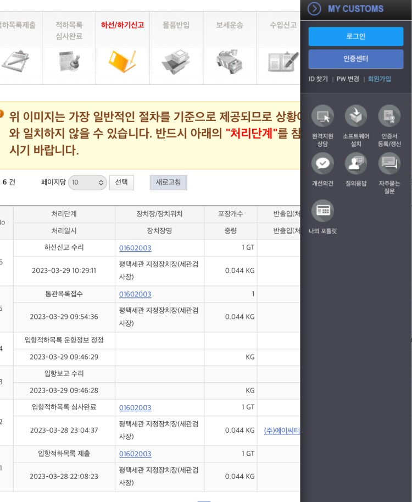Click the 수입신고 pen and book icon

pyautogui.click(x=283, y=62)
